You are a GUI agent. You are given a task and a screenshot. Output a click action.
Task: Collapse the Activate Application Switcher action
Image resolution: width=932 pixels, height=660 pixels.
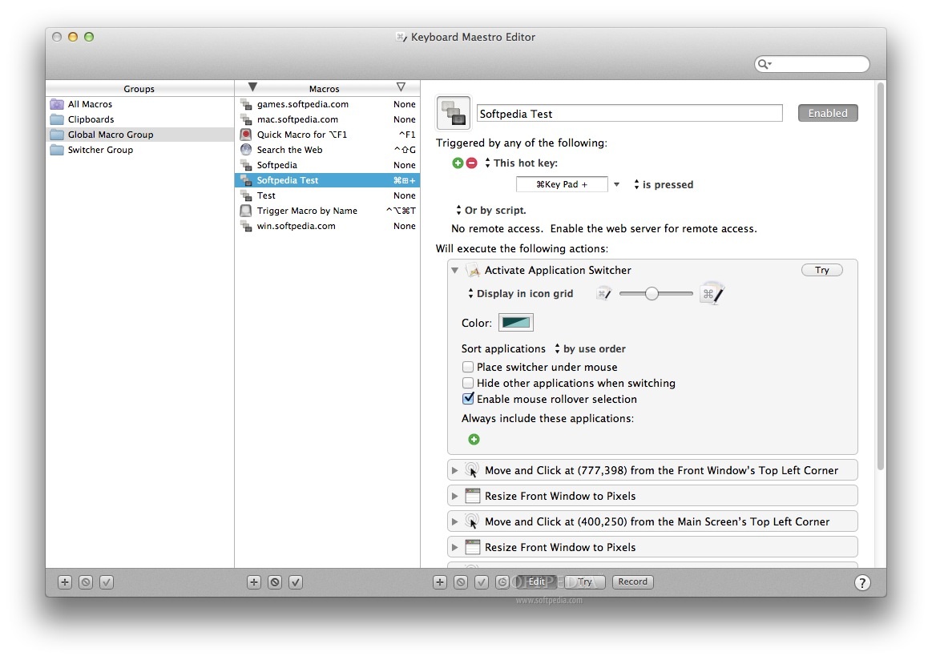coord(455,270)
